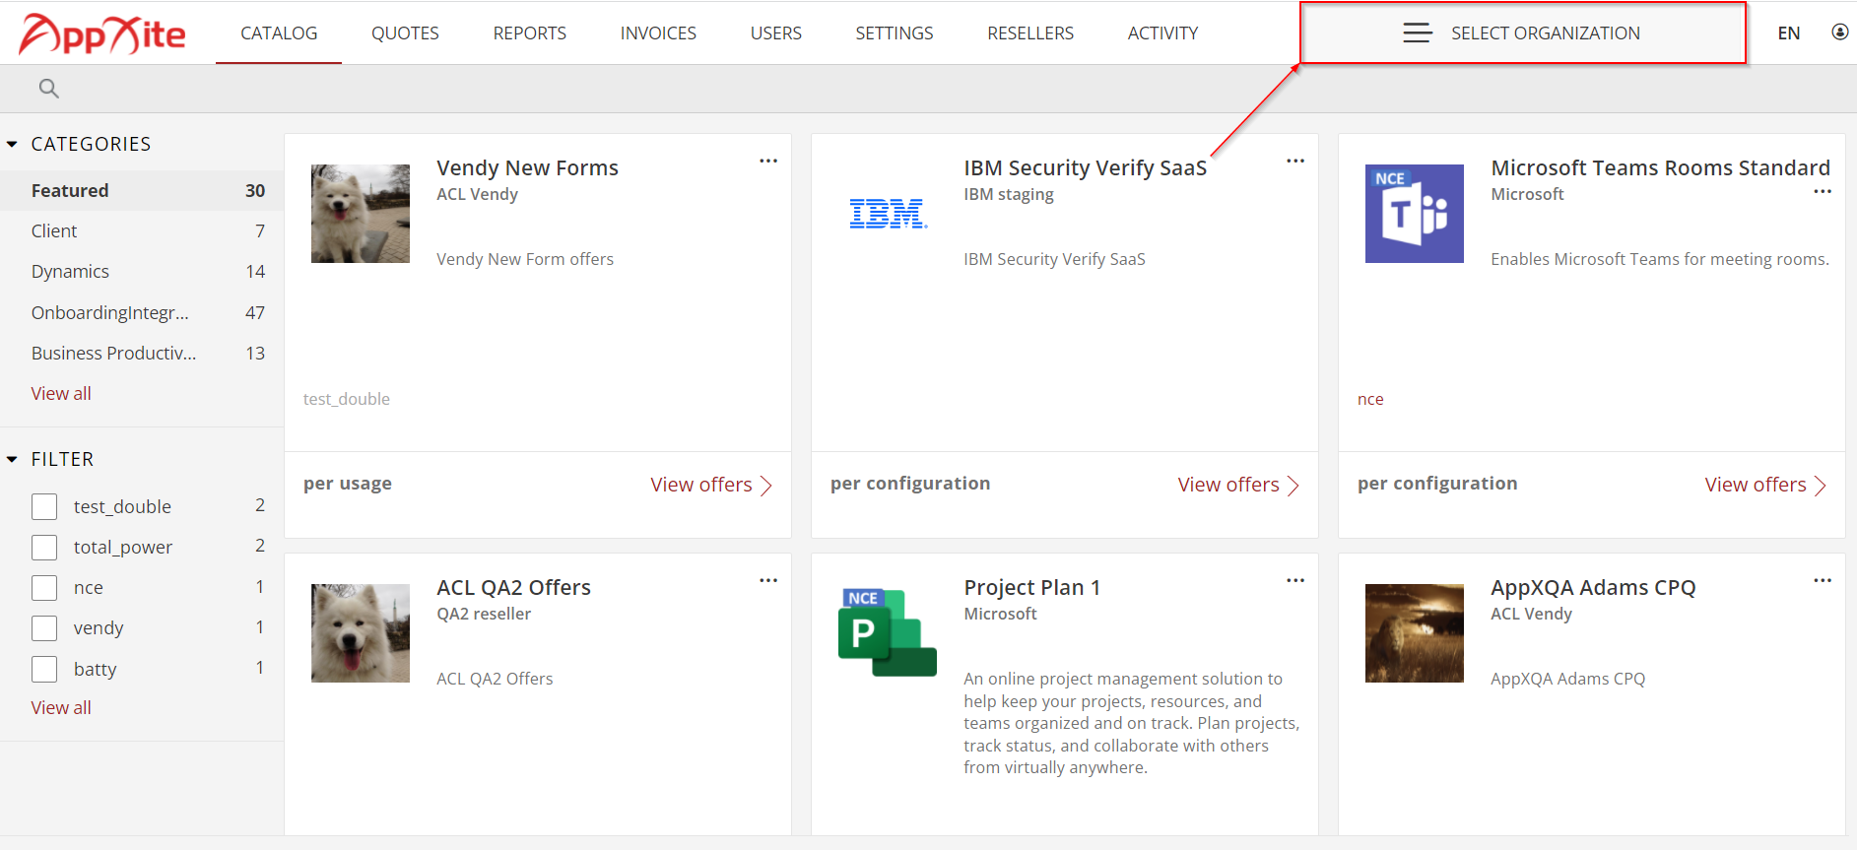
Task: View offers for IBM Security Verify SaaS
Action: click(x=1238, y=485)
